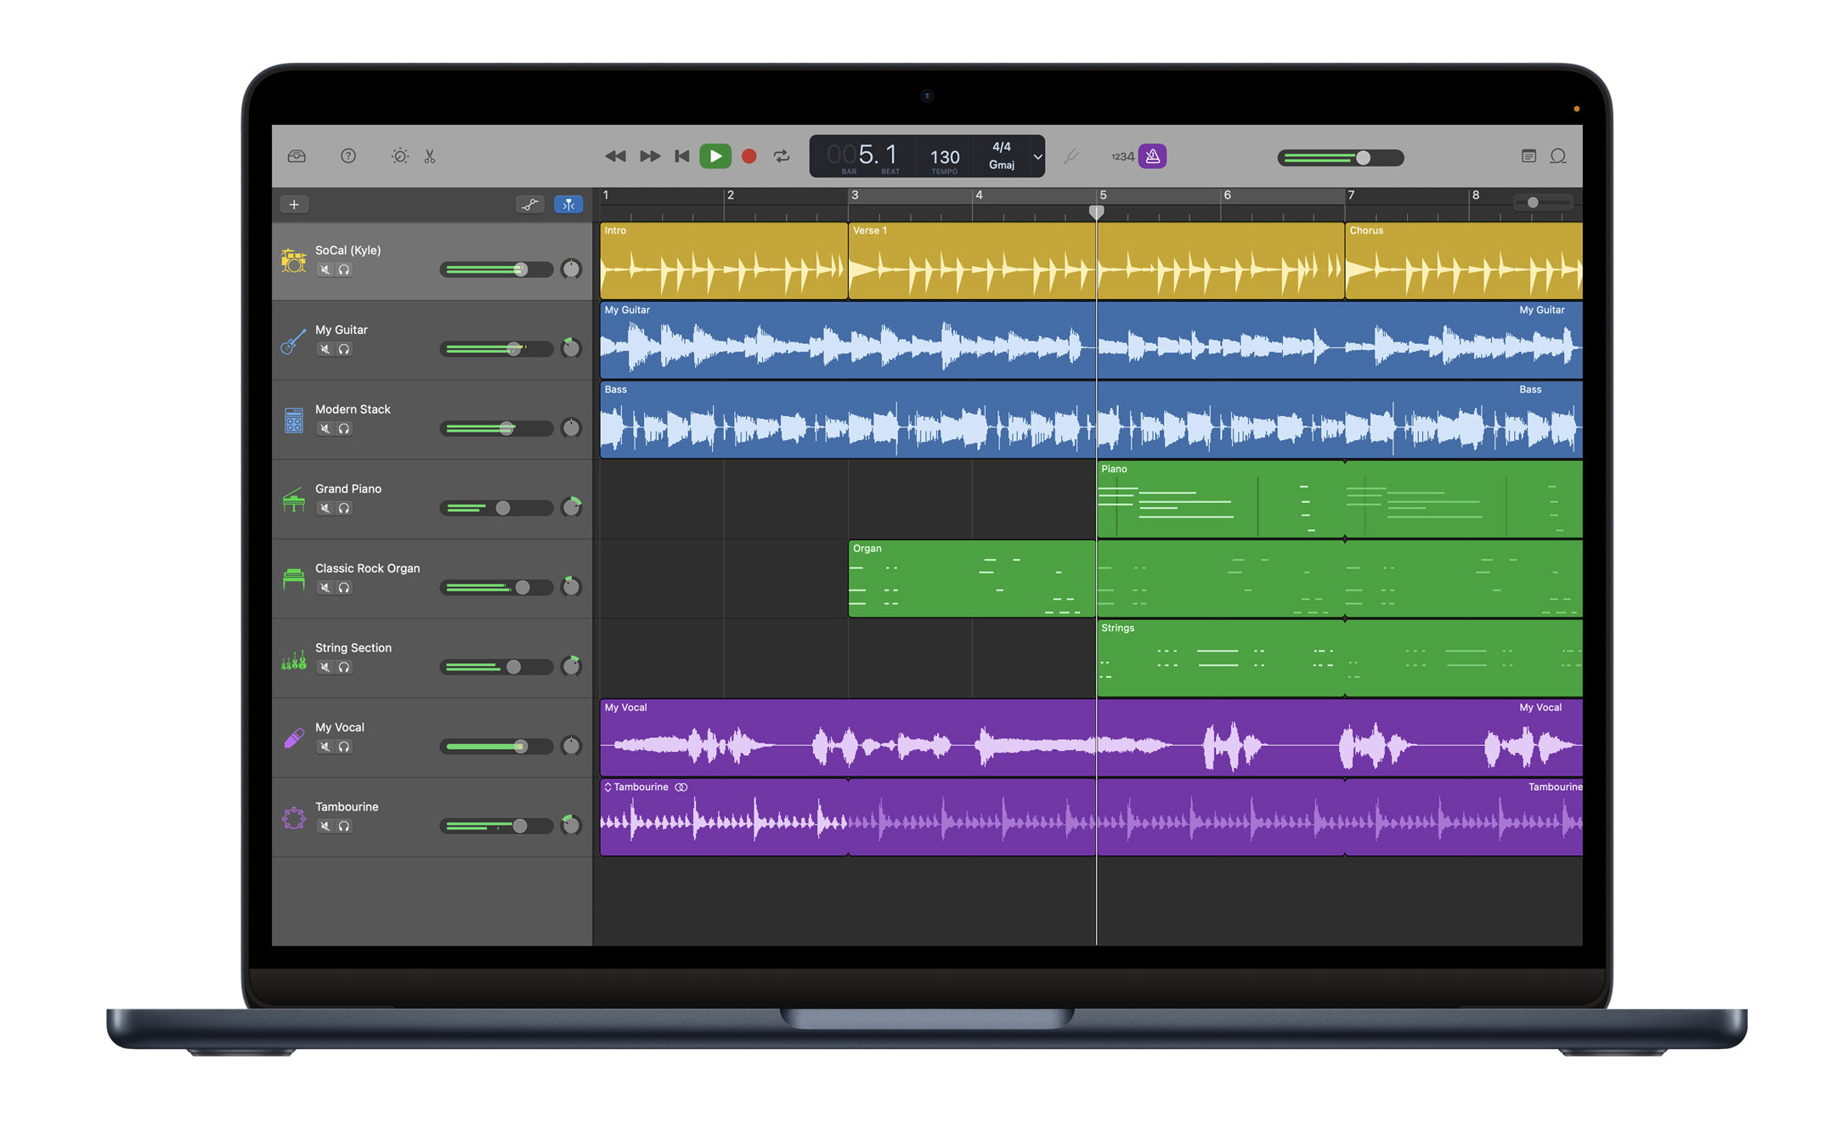Open the Quick Help question mark
This screenshot has width=1842, height=1140.
[348, 156]
